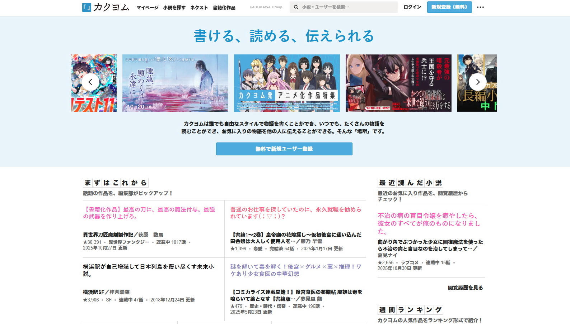Screen dimensions: 570x324
Task: Open the red-eyed assassin novel banner
Action: pos(398,83)
